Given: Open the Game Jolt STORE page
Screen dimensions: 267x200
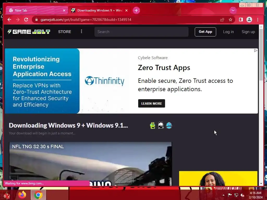Looking at the screenshot, I should (x=65, y=32).
